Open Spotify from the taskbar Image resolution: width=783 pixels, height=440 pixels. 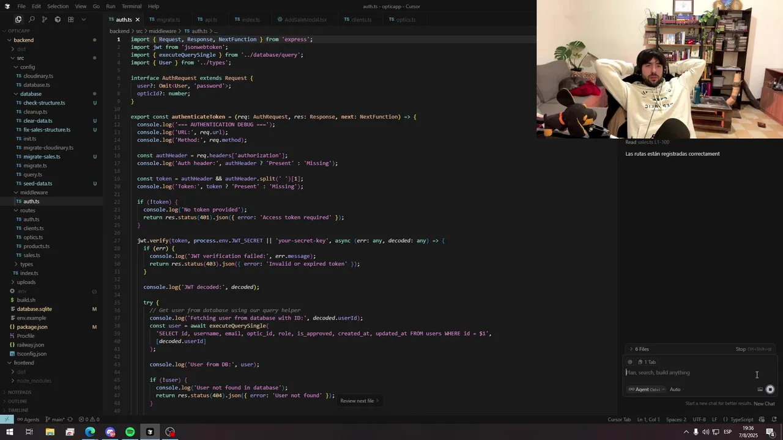[130, 432]
